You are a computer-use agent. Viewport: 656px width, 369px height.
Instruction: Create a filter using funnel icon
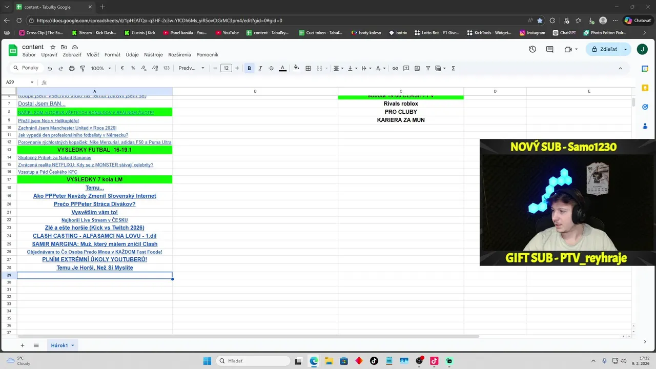(x=428, y=68)
